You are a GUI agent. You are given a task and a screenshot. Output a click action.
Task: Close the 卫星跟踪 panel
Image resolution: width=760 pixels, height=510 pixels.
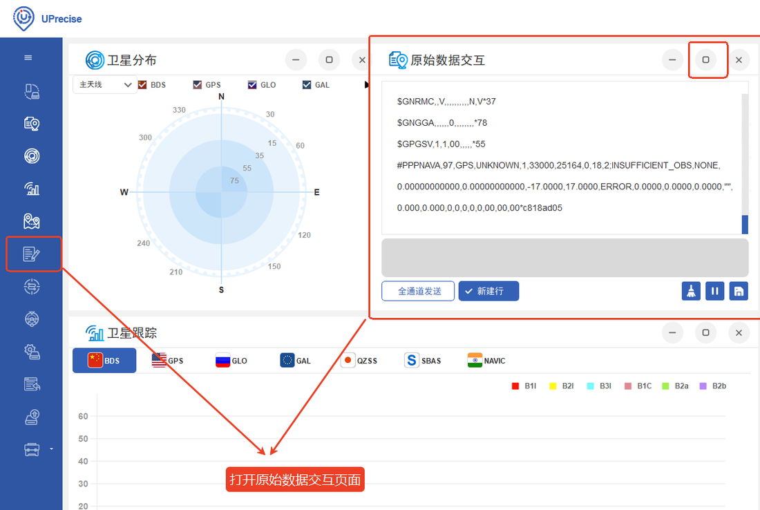click(x=739, y=332)
